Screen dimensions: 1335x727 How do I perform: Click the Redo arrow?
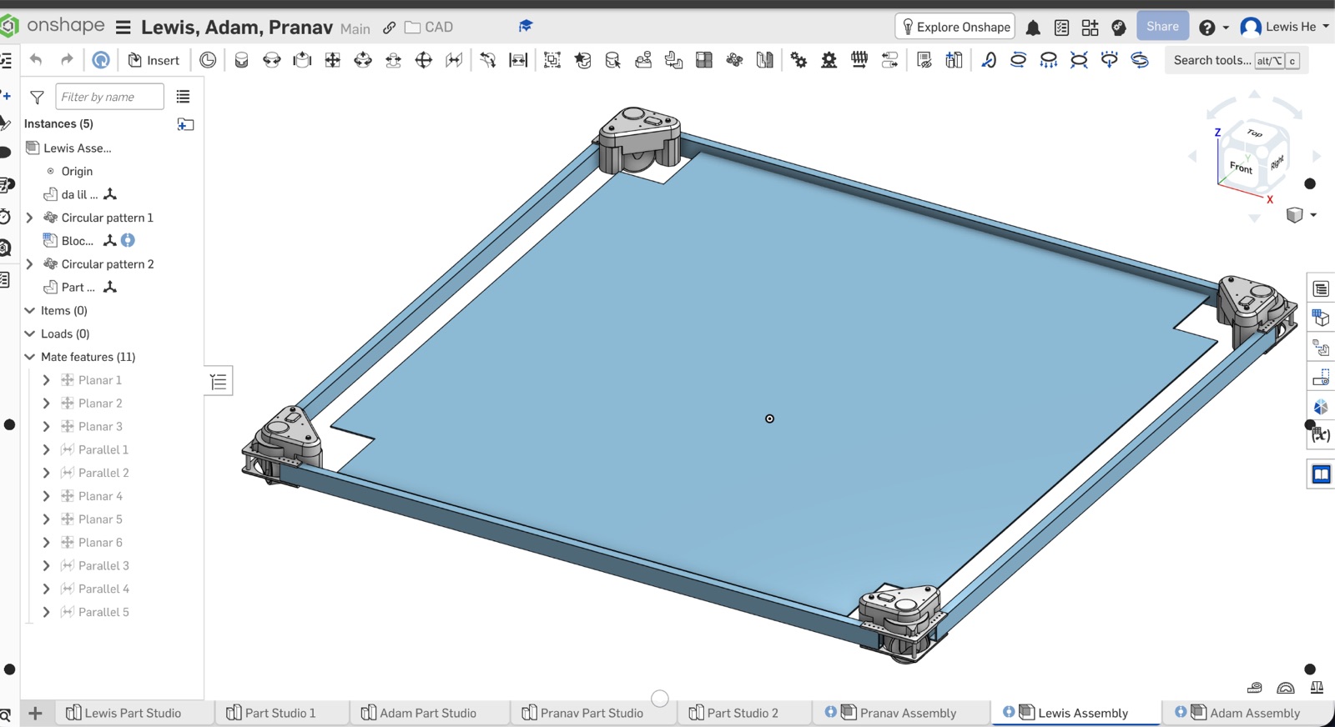coord(67,60)
